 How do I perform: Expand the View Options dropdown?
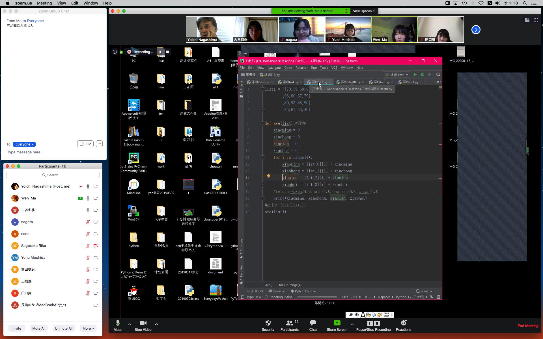click(x=364, y=11)
